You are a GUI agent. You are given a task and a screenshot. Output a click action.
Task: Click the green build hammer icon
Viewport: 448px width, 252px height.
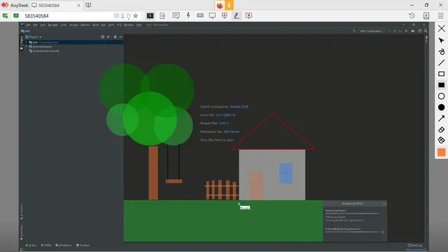tap(354, 31)
